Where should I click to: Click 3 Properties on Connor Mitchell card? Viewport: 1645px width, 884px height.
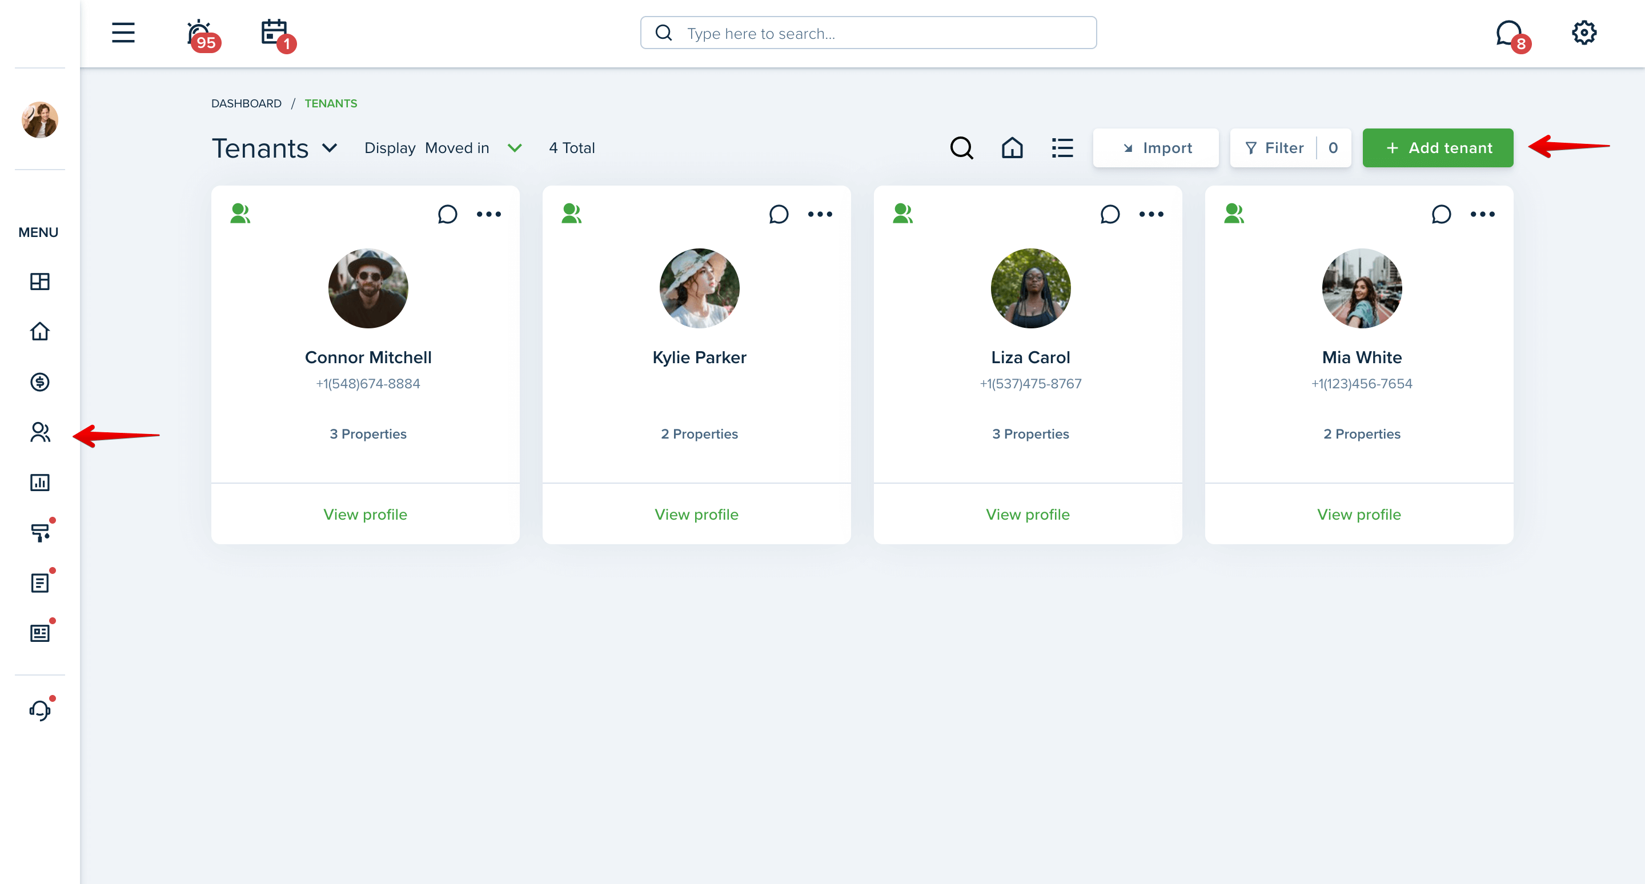click(368, 434)
